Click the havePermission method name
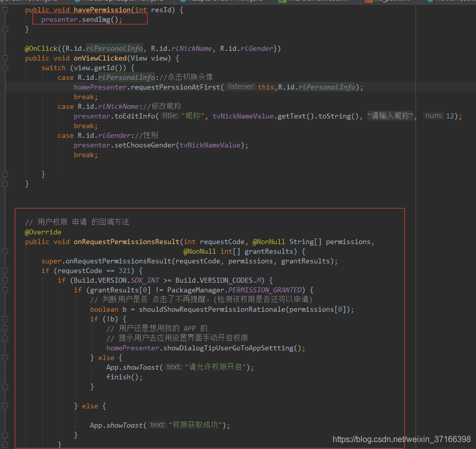This screenshot has height=449, width=476. 102,10
